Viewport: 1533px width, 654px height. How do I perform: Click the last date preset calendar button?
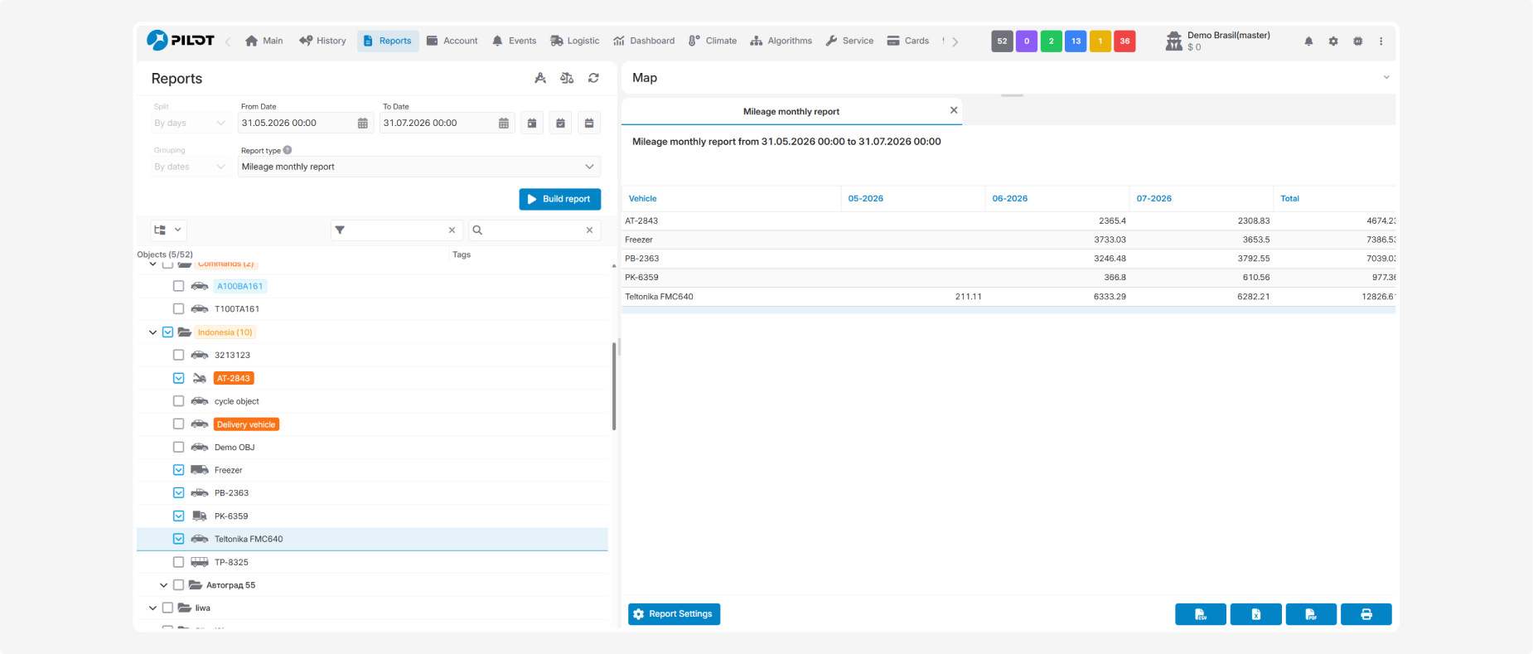click(x=589, y=123)
